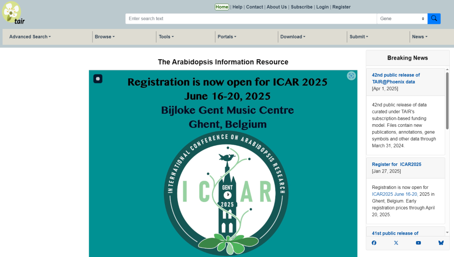Click the capture icon at banner top-right
Image resolution: width=454 pixels, height=257 pixels.
click(x=351, y=76)
